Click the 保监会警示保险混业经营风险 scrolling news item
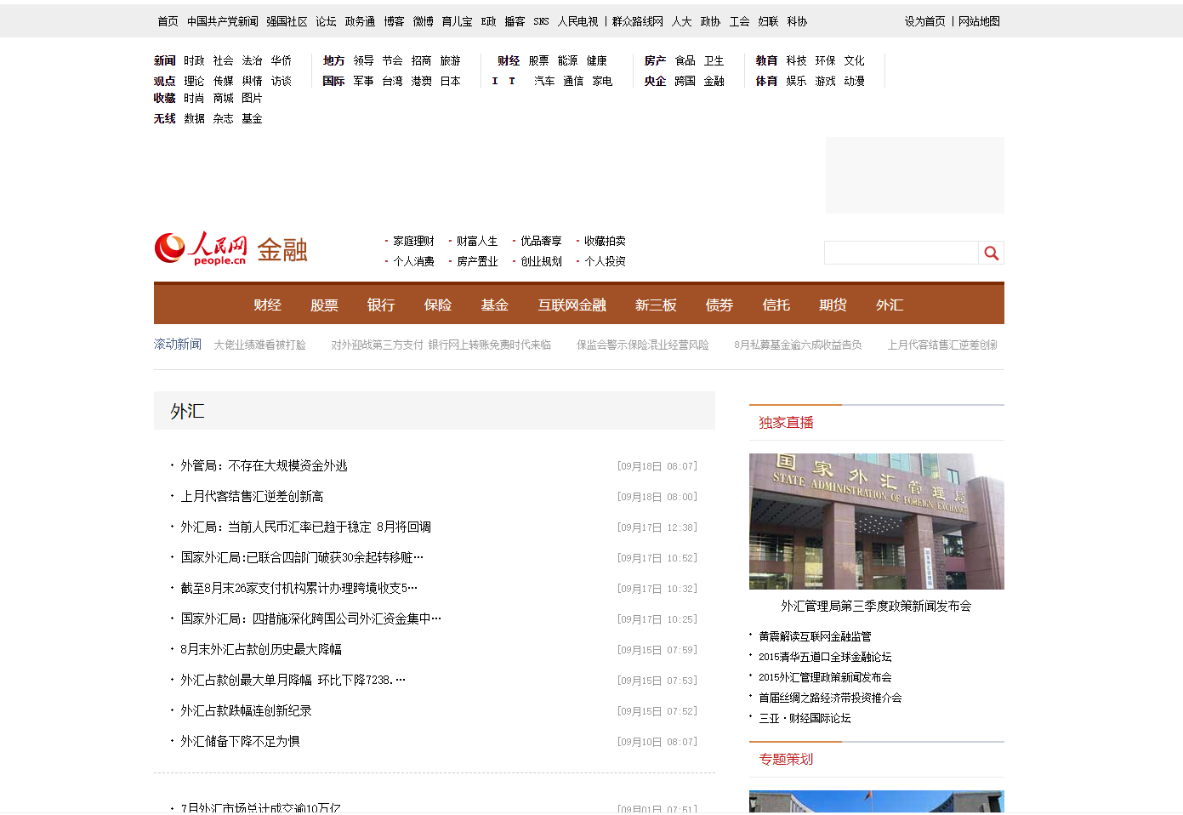The image size is (1183, 815). (x=642, y=345)
